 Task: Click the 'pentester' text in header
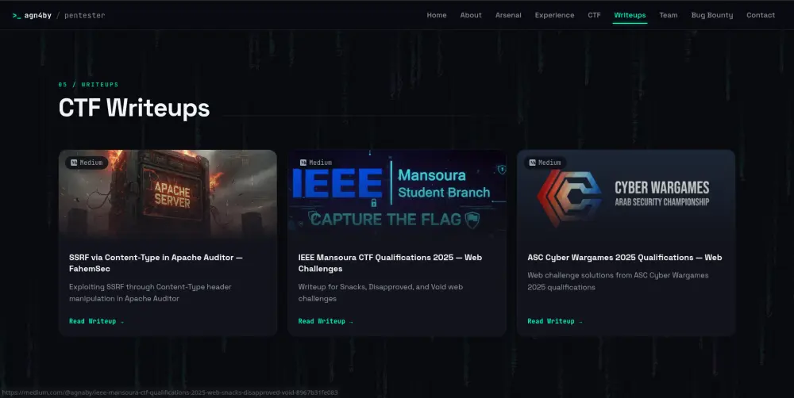pos(85,16)
